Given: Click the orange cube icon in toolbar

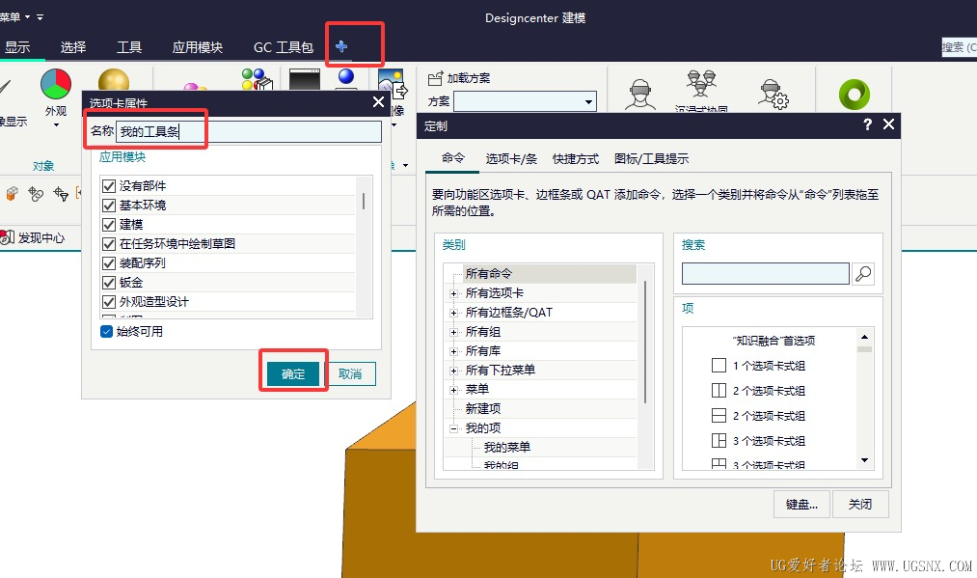Looking at the screenshot, I should (12, 194).
